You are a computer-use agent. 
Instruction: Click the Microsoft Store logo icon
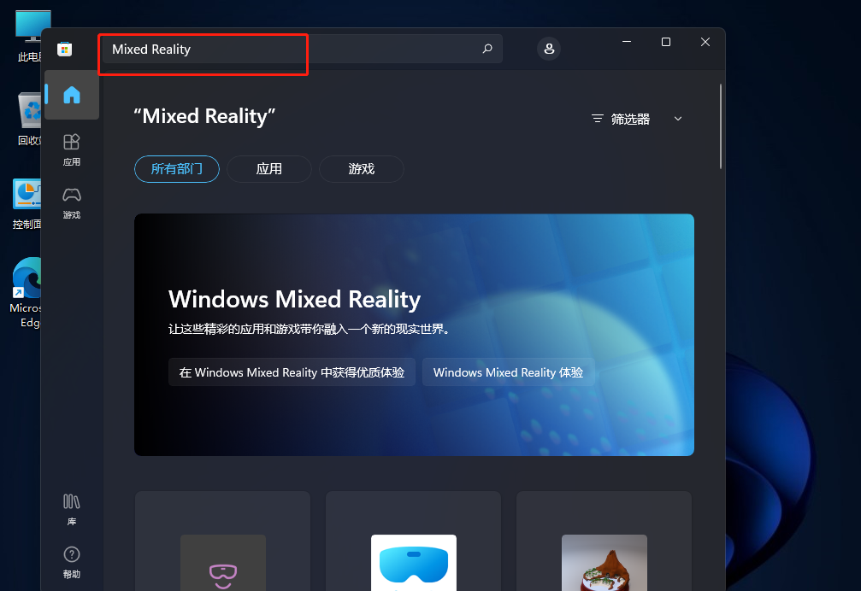[x=64, y=50]
